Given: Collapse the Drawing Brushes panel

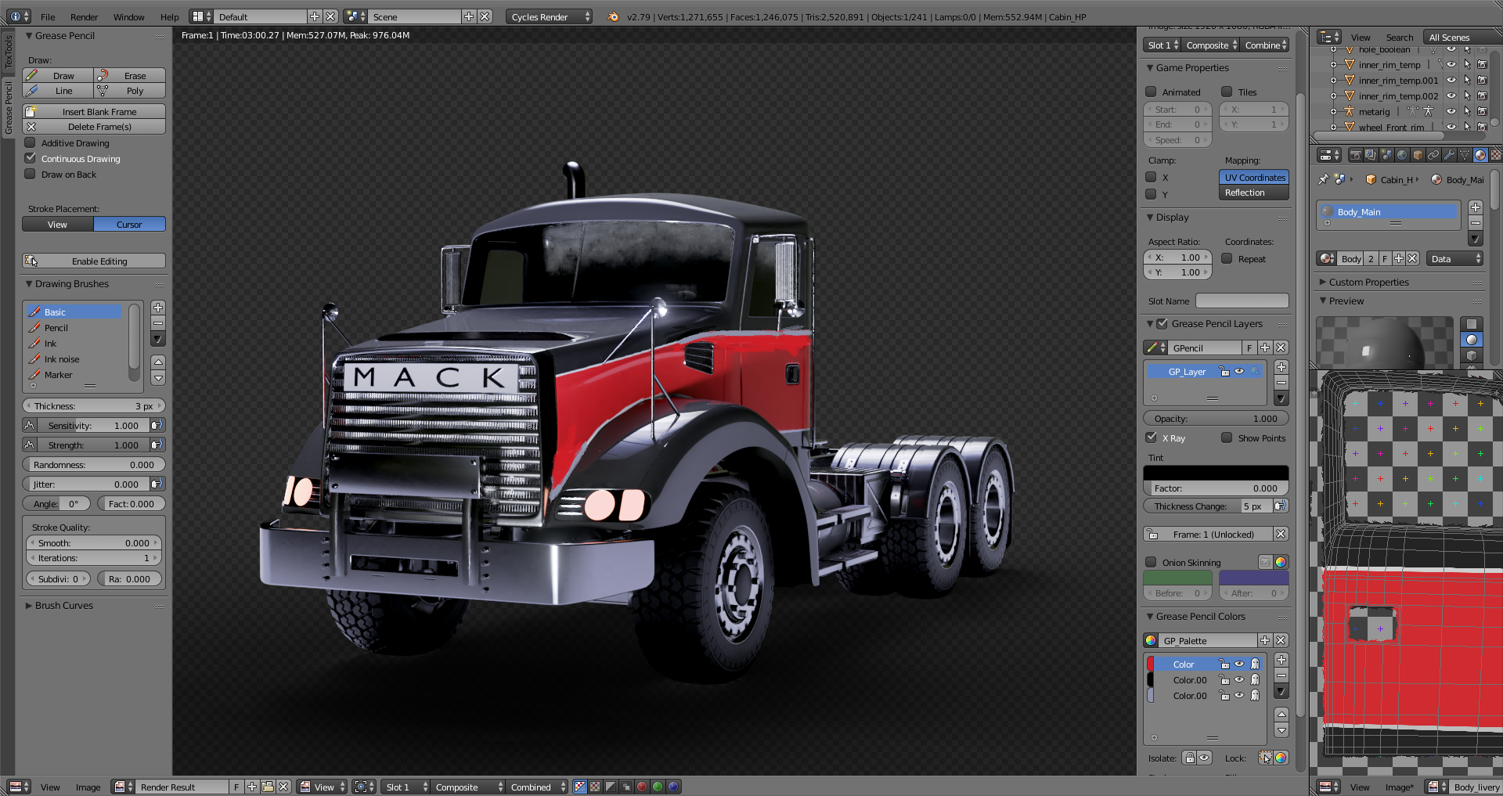Looking at the screenshot, I should coord(29,283).
